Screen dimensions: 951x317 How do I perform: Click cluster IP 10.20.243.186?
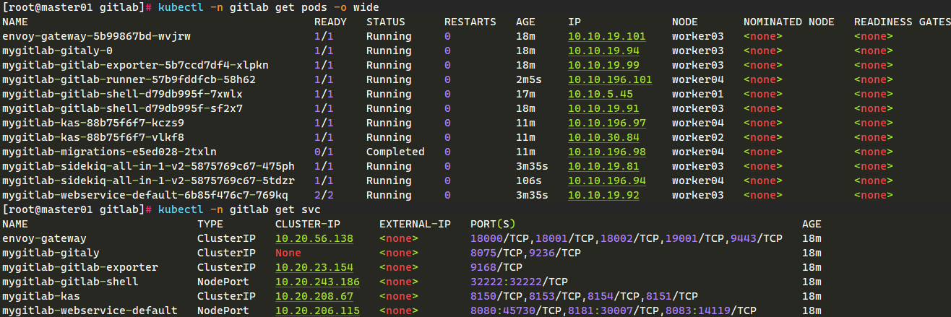tap(317, 282)
